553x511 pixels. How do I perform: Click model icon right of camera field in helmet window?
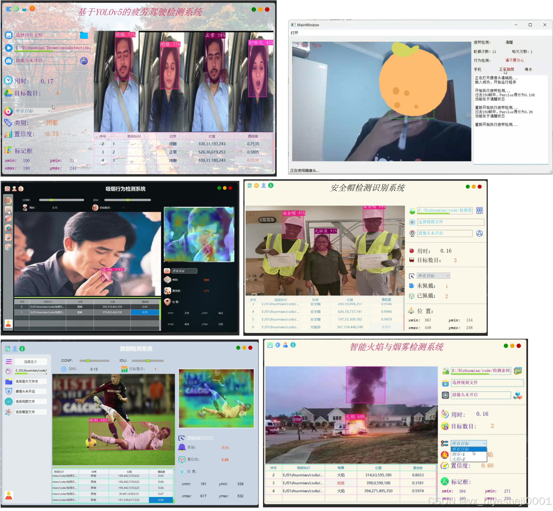tap(479, 234)
